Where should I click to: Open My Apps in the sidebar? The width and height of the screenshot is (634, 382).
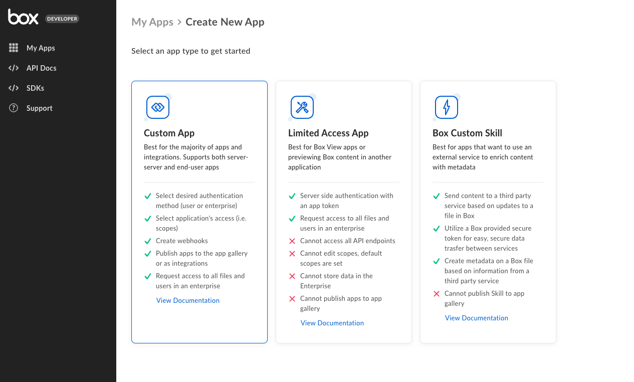pyautogui.click(x=41, y=48)
